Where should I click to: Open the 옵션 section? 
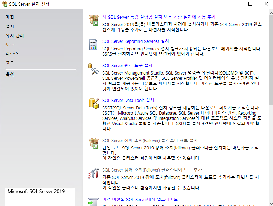click(x=10, y=75)
